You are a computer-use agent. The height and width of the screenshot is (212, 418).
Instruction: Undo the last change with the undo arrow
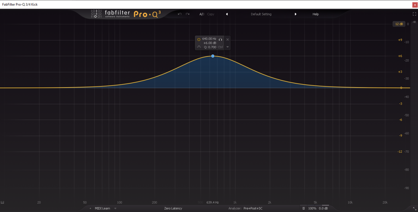coord(180,14)
